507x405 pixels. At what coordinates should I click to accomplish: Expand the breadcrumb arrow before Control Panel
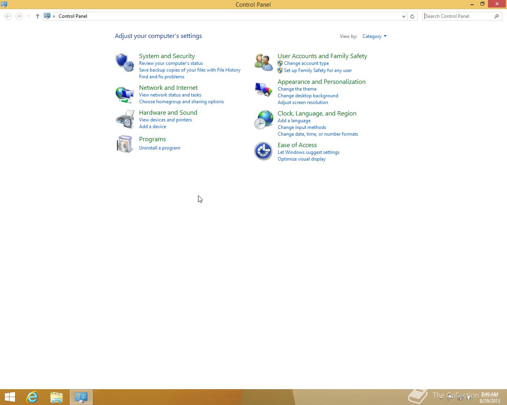point(54,16)
